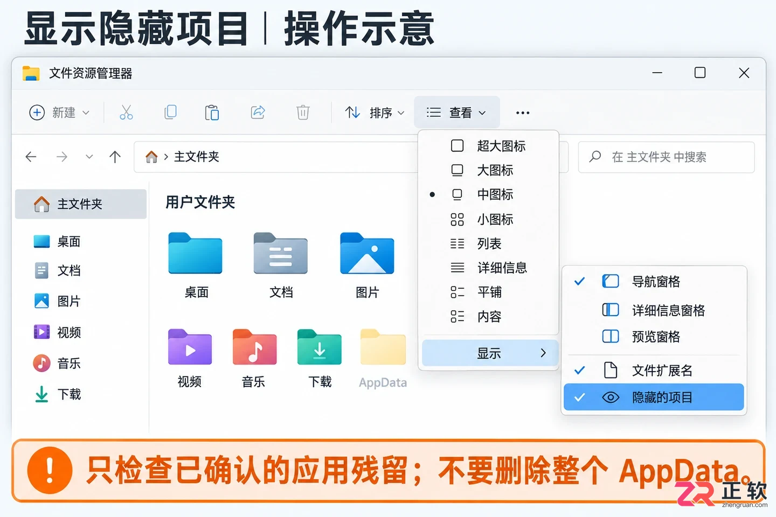
Task: Choose 列表 view option
Action: 489,243
